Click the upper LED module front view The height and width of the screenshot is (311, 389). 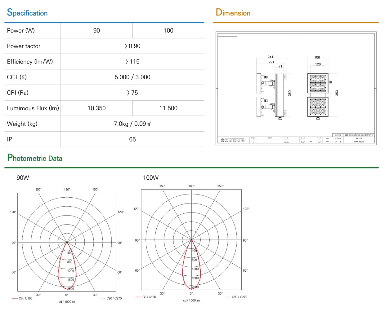coord(318,83)
